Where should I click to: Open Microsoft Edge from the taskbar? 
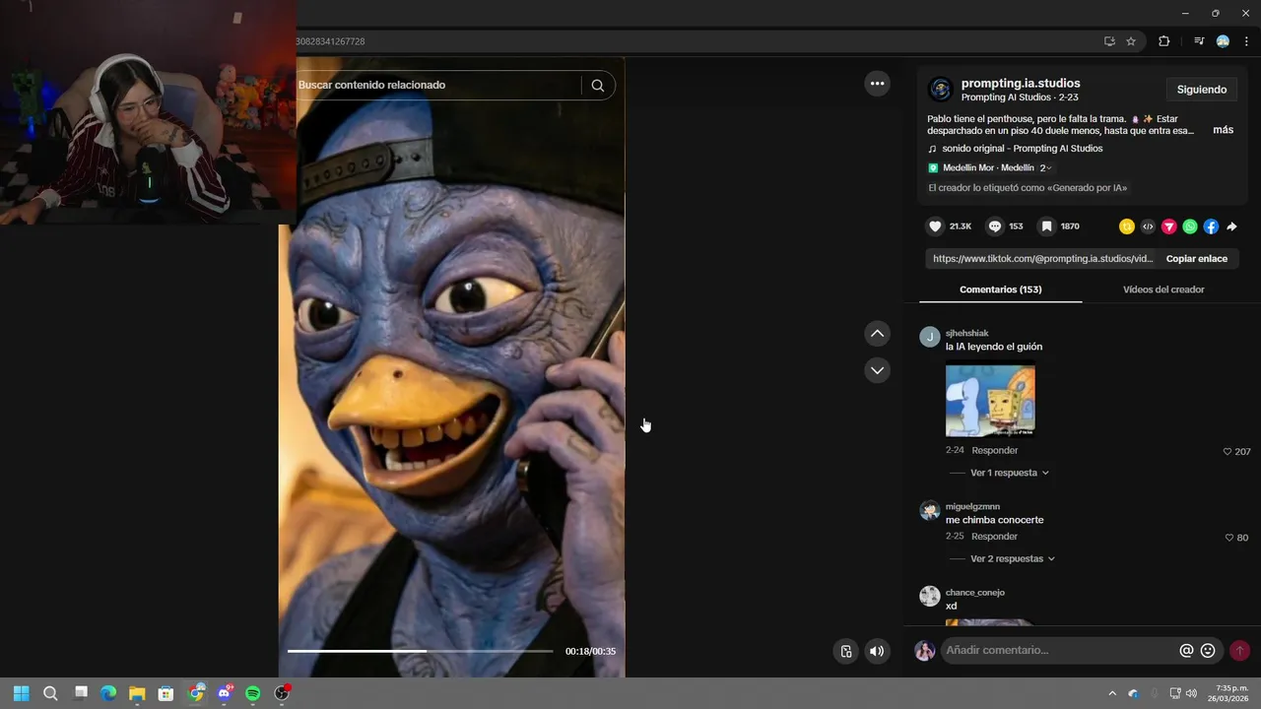[x=108, y=693]
